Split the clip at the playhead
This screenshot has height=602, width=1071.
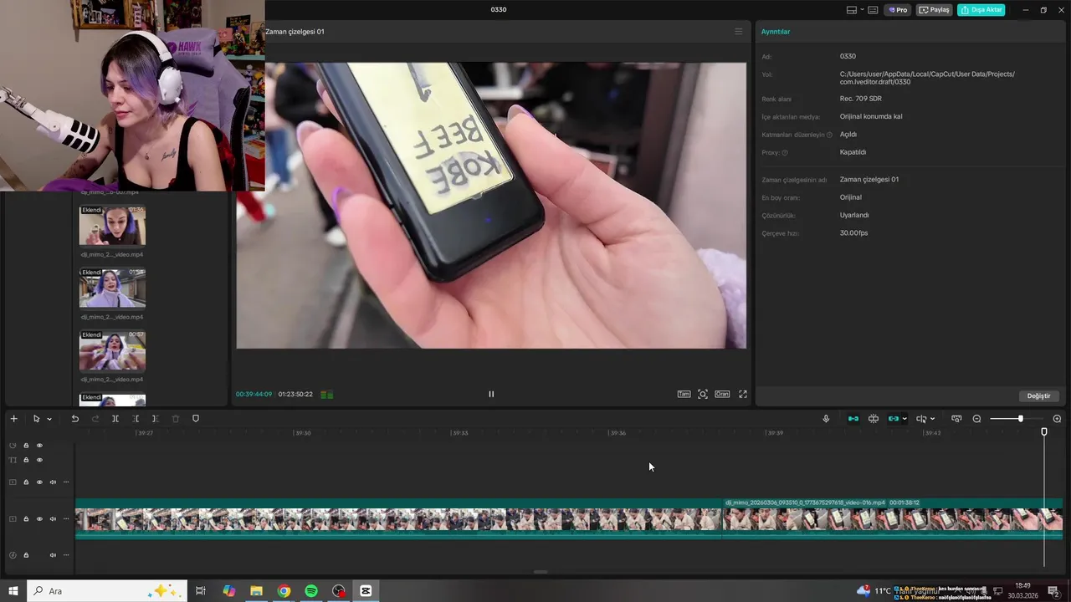(115, 419)
